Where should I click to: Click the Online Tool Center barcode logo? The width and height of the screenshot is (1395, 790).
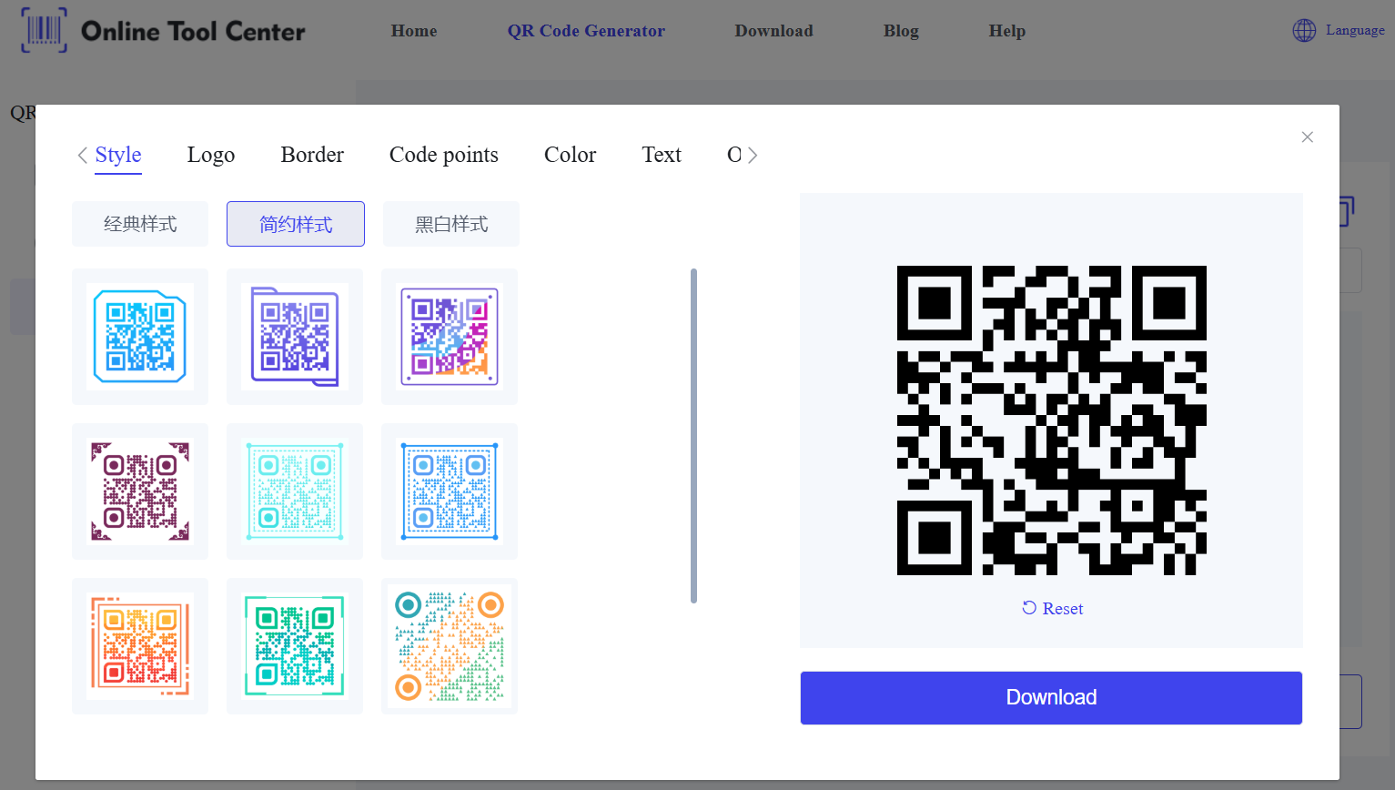coord(44,30)
